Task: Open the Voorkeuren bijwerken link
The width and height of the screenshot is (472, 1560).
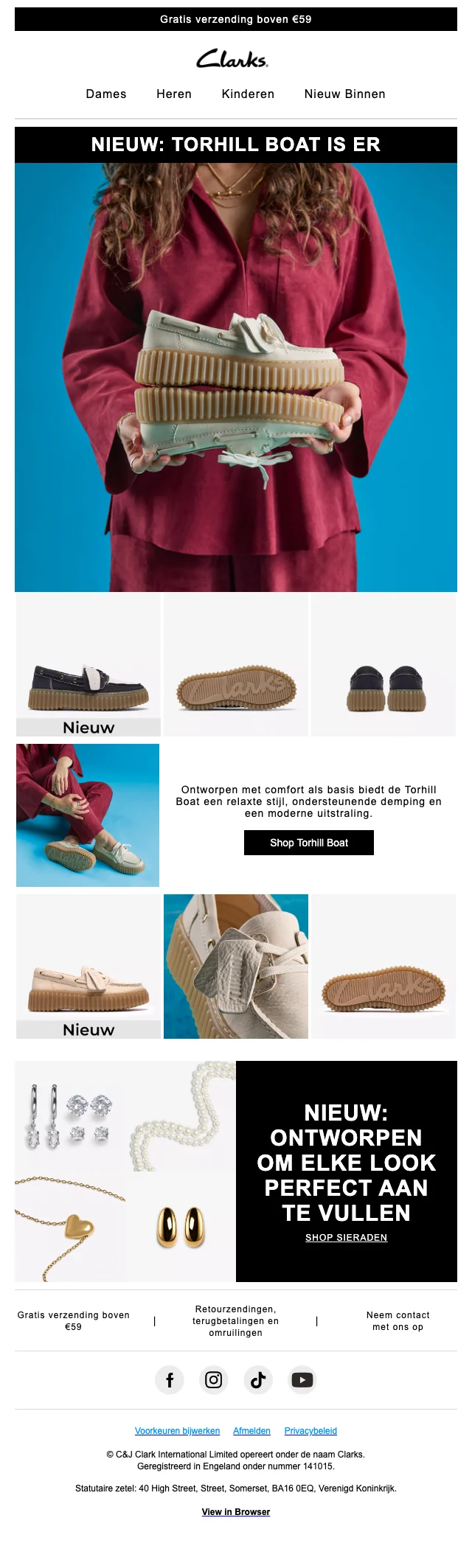Action: tap(177, 1430)
